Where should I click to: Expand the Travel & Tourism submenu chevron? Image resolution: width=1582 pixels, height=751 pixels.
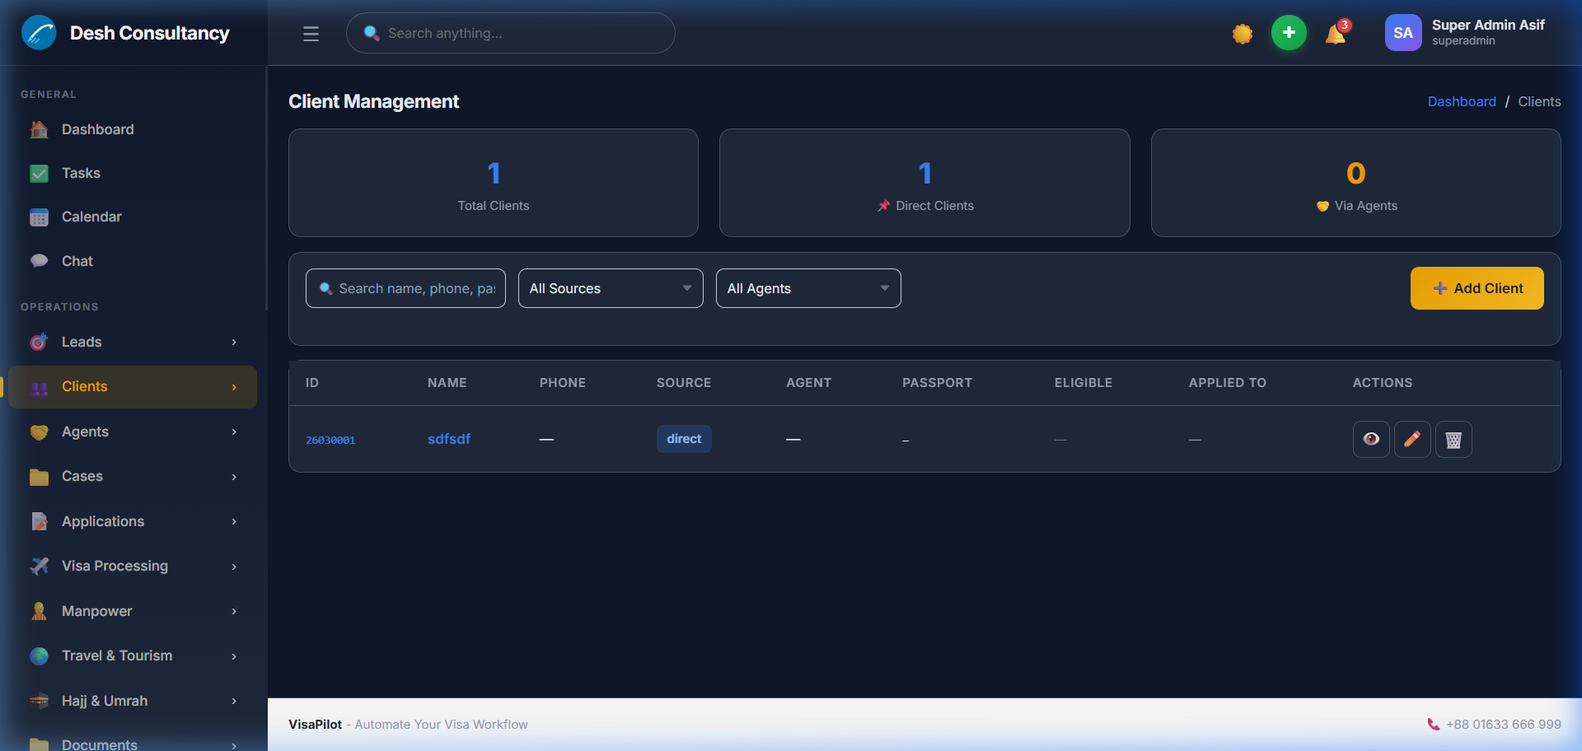pos(234,656)
